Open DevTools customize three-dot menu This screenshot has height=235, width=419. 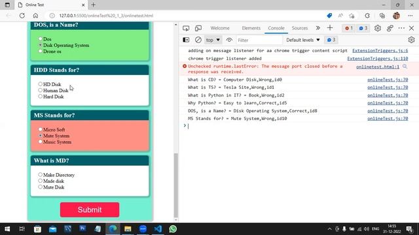coord(401,28)
